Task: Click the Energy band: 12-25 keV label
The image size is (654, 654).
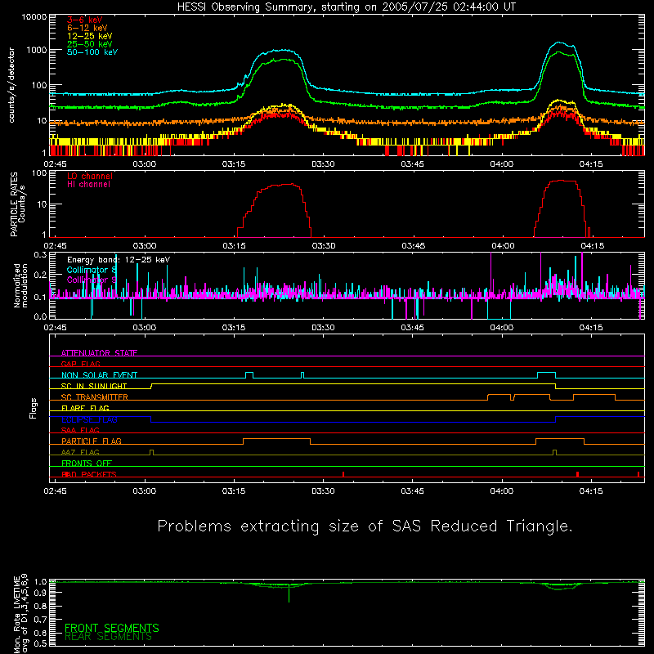Action: (119, 260)
